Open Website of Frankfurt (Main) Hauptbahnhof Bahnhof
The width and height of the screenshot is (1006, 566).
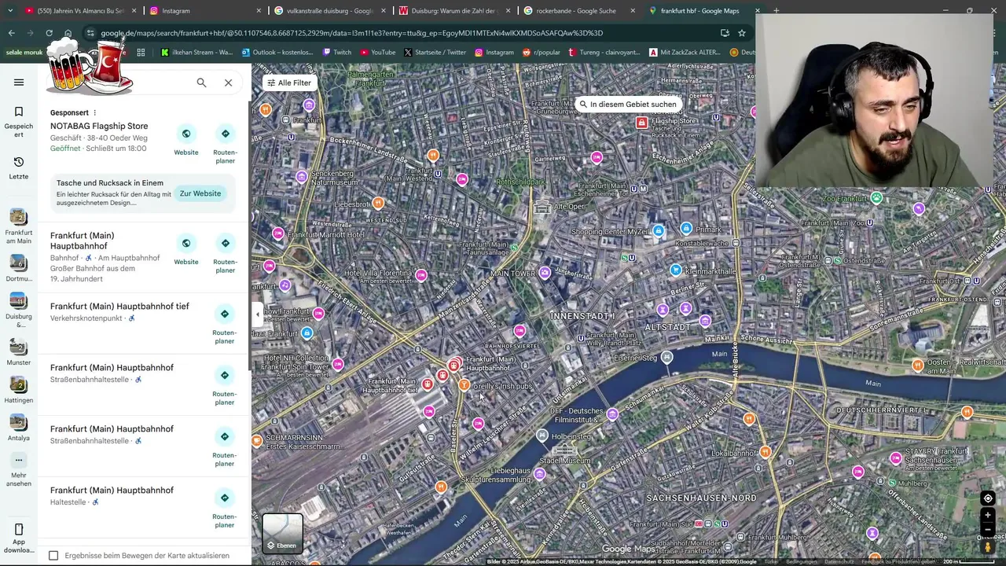click(186, 243)
